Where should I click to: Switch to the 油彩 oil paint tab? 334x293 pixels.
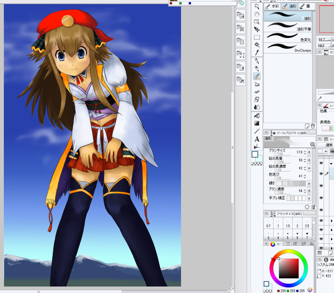(289, 6)
